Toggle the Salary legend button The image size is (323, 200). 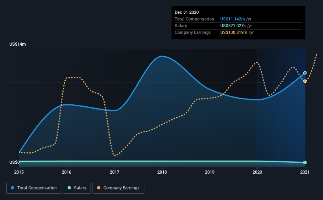[x=77, y=188]
